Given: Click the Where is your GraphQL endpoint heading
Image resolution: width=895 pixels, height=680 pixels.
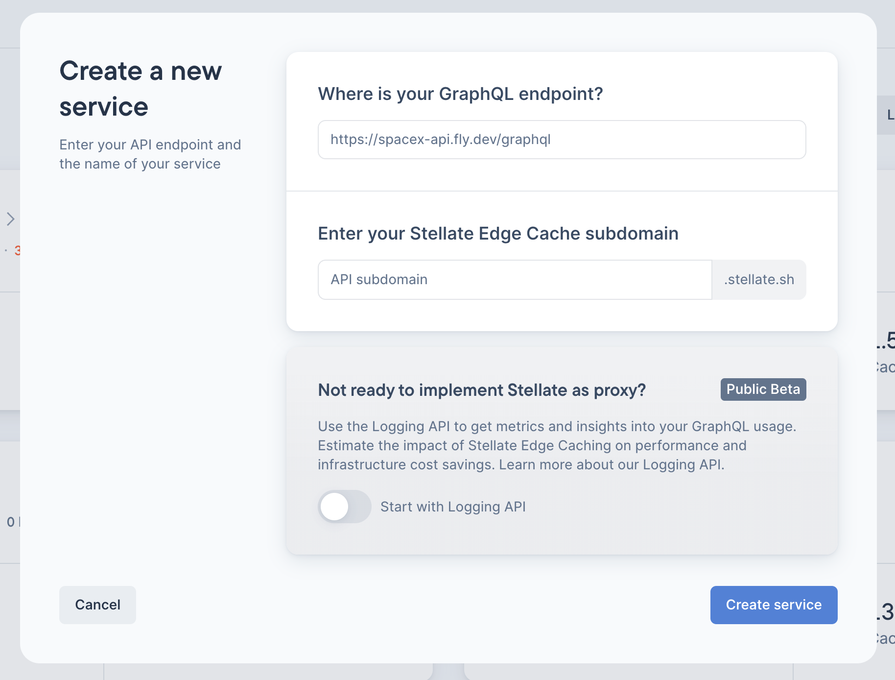Looking at the screenshot, I should [460, 94].
